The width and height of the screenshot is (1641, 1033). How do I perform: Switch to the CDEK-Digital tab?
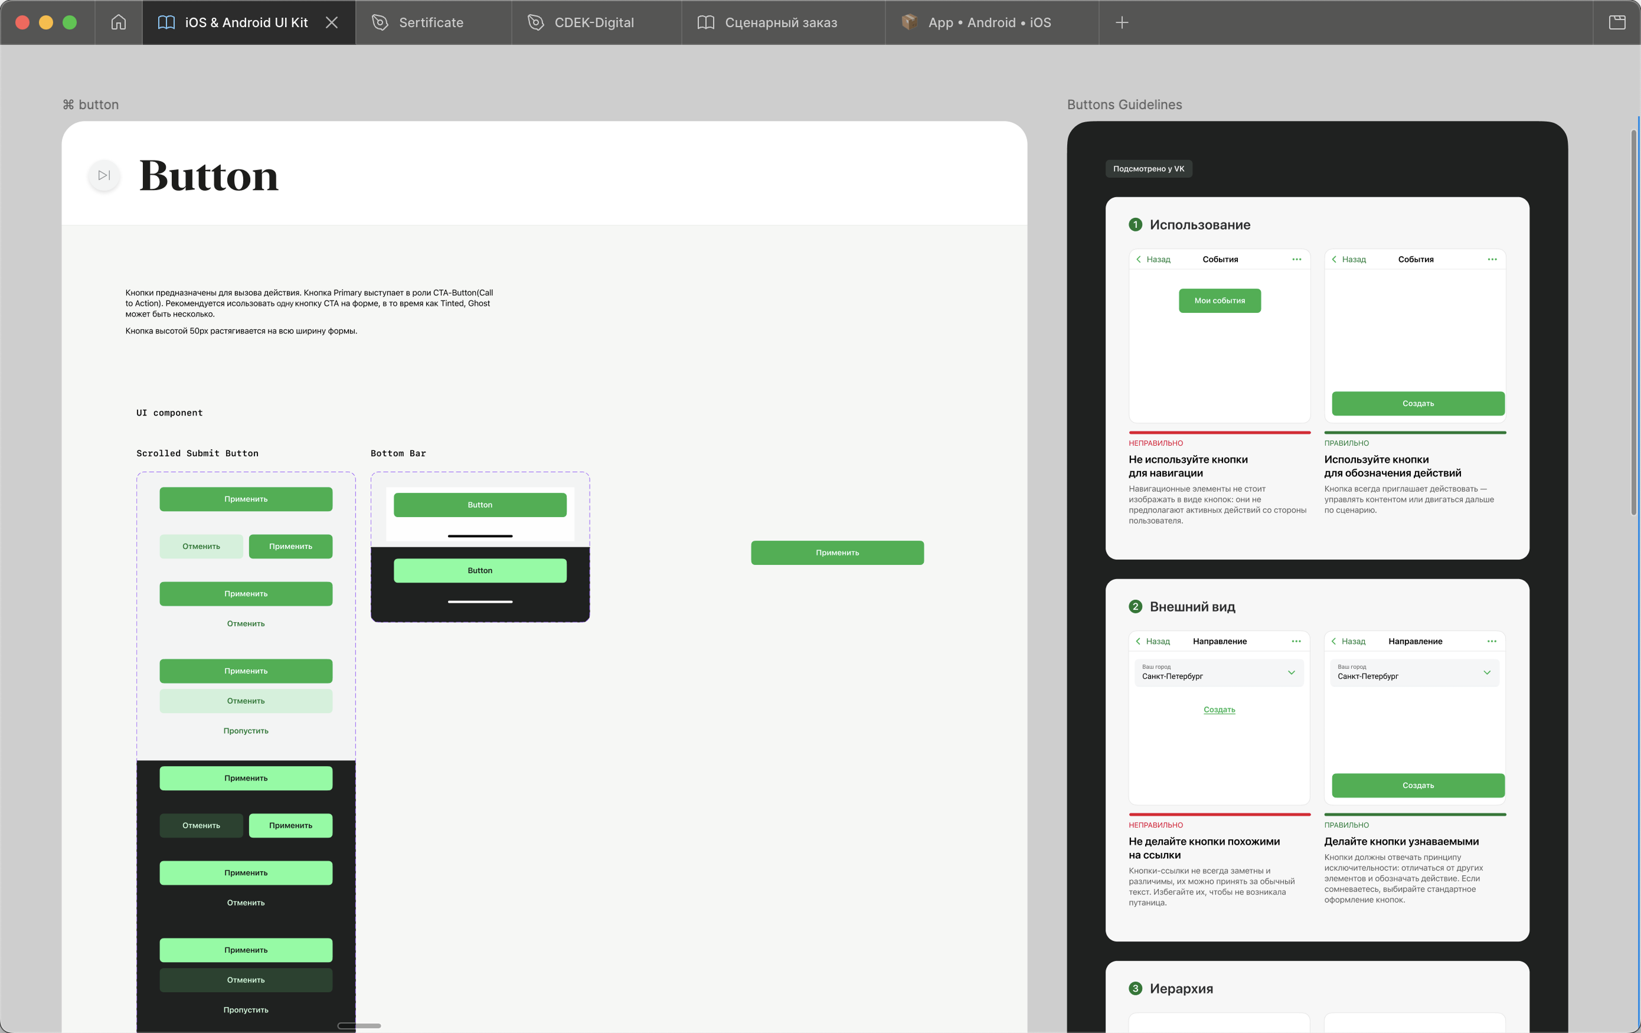[596, 22]
